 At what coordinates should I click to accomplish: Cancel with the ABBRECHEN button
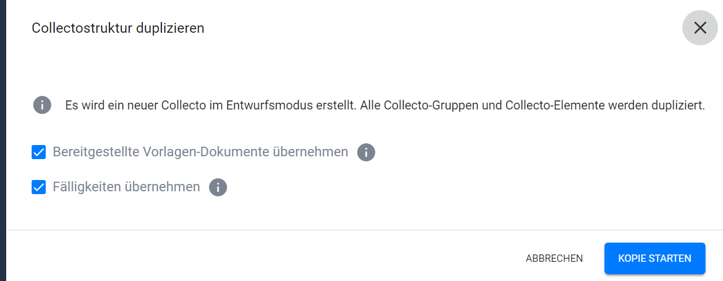coord(554,258)
